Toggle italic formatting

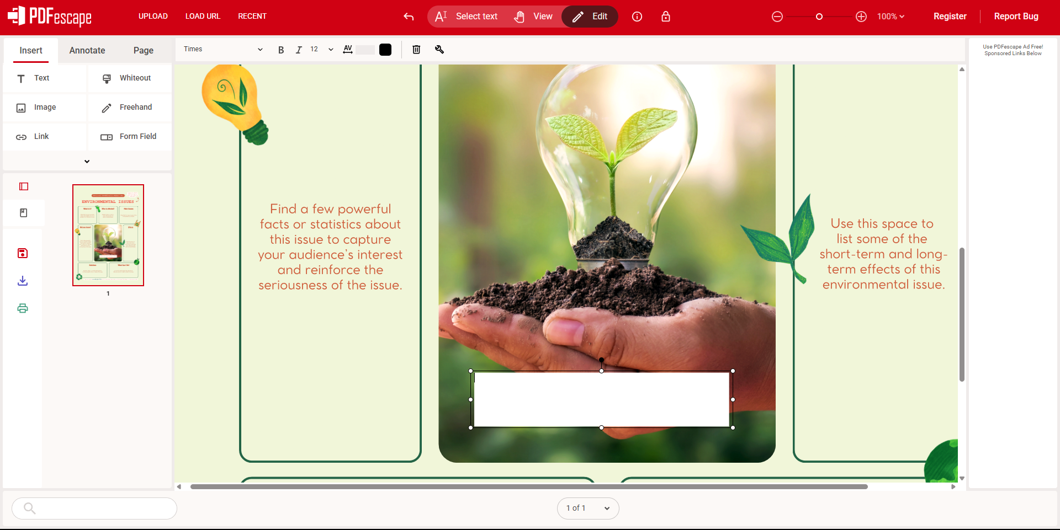coord(299,50)
